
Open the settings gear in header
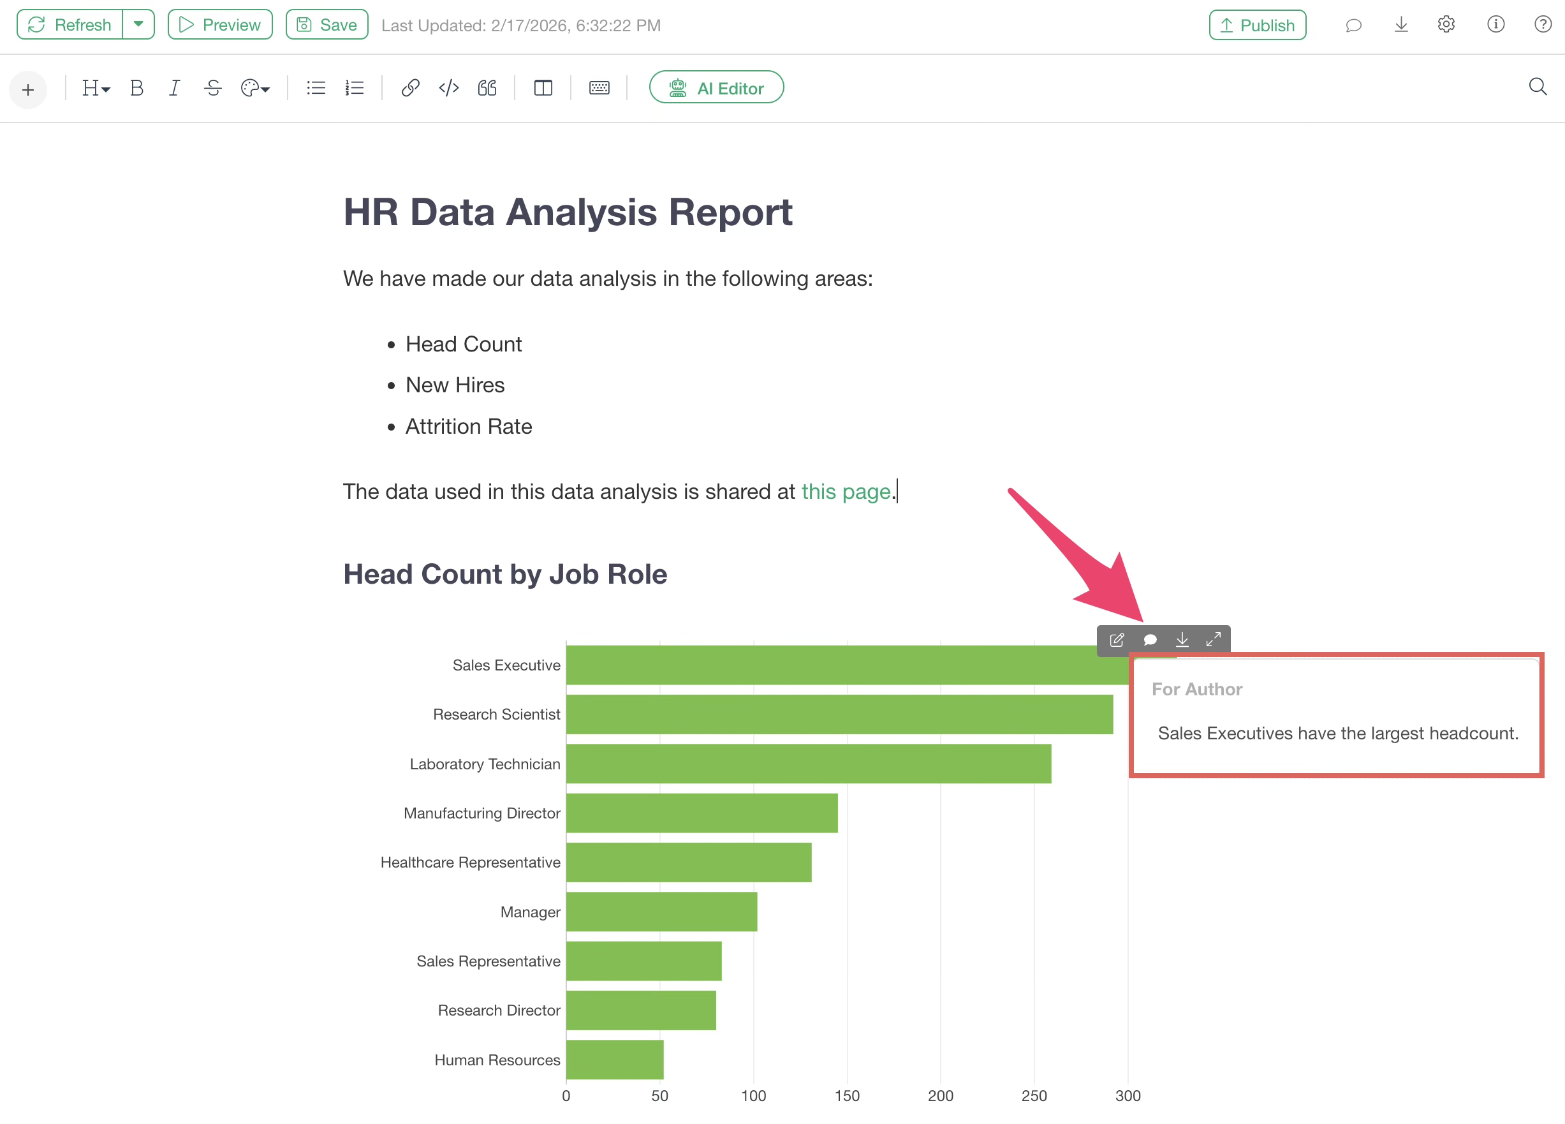point(1446,25)
